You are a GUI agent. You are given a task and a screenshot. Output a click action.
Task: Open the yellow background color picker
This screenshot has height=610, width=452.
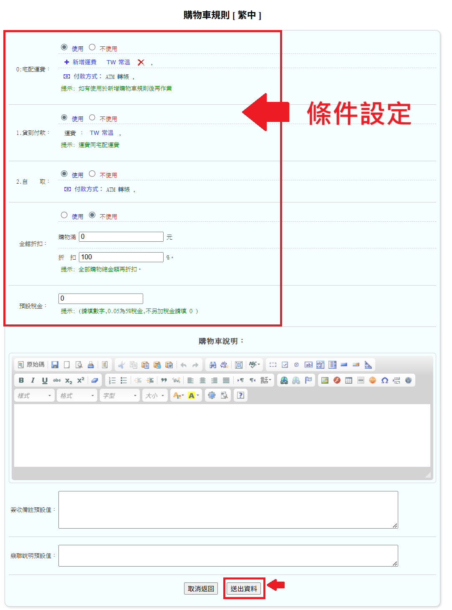click(193, 395)
